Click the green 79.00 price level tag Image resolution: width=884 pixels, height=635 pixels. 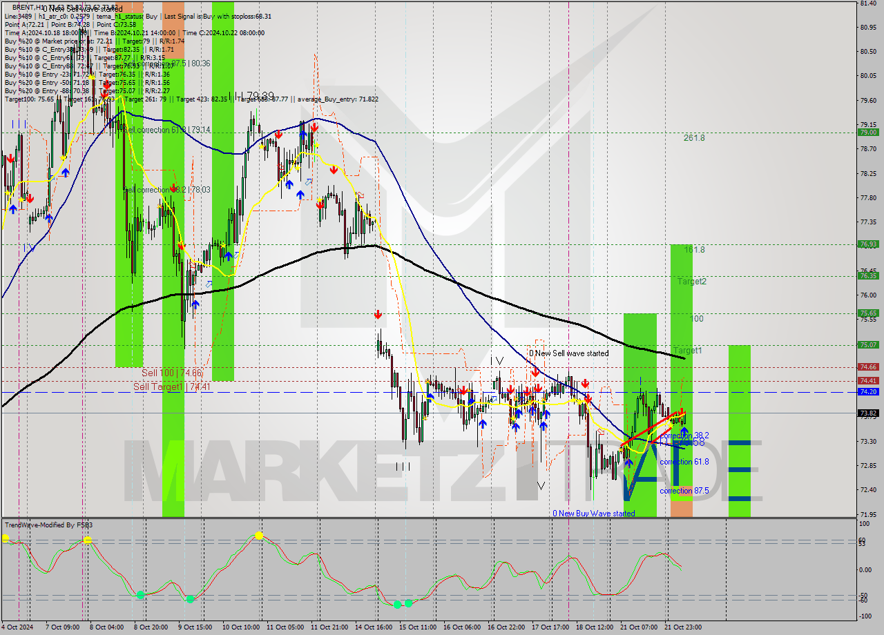(868, 133)
